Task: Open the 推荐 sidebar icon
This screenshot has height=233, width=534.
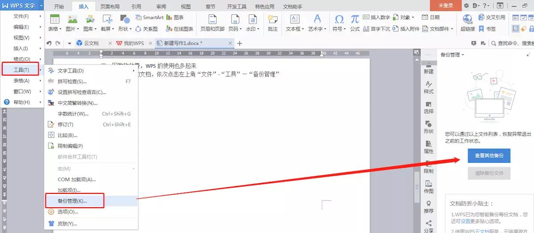Action: pyautogui.click(x=429, y=207)
